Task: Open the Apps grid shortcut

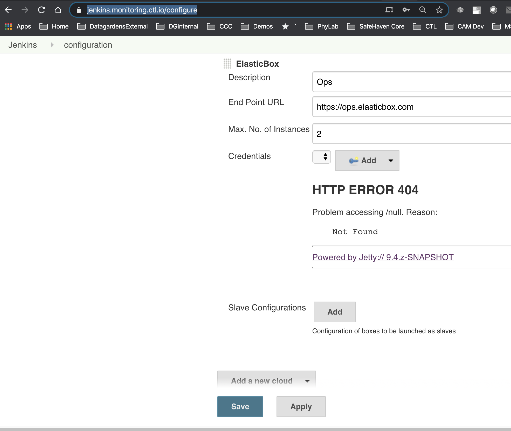Action: tap(18, 26)
